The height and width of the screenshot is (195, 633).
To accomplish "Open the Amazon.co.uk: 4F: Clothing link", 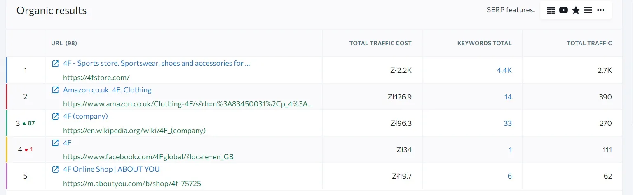I will point(107,90).
